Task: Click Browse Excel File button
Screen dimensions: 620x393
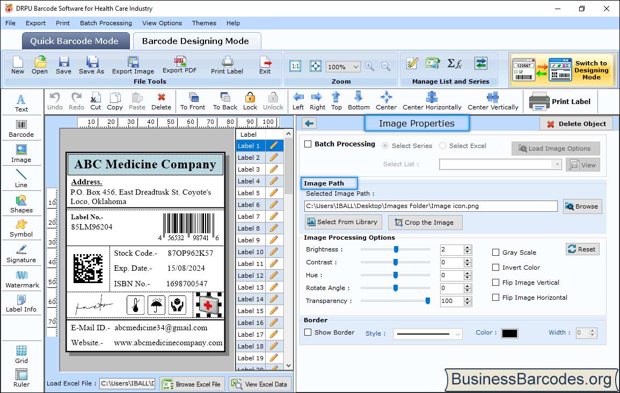Action: 192,384
